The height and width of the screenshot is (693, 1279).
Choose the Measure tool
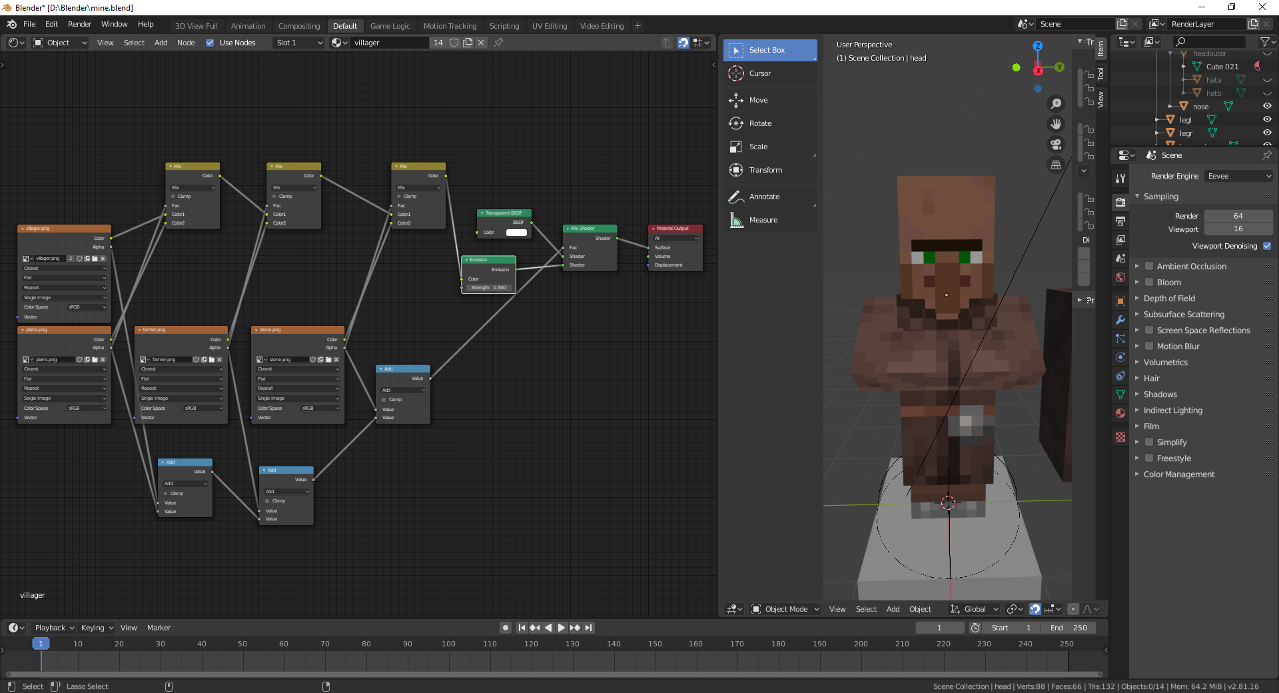point(770,220)
